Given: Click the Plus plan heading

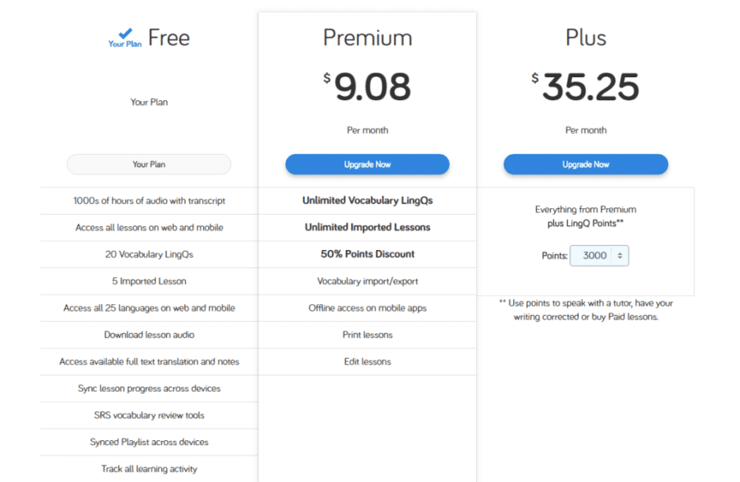Looking at the screenshot, I should click(x=585, y=38).
